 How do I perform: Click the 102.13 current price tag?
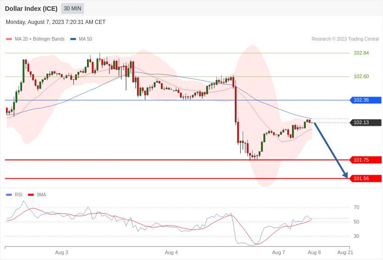[365, 122]
